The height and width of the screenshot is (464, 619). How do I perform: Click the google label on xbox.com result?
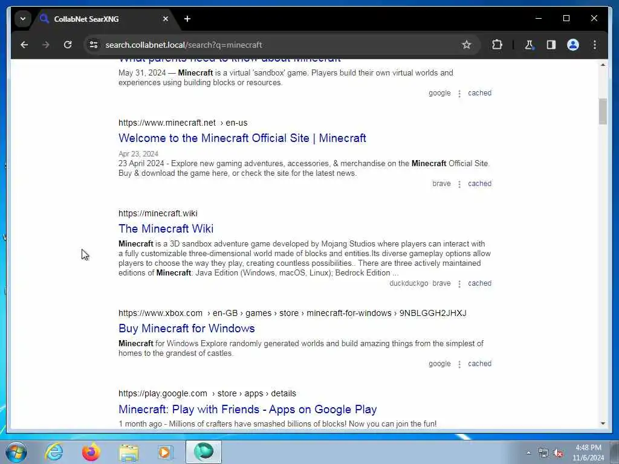point(439,363)
